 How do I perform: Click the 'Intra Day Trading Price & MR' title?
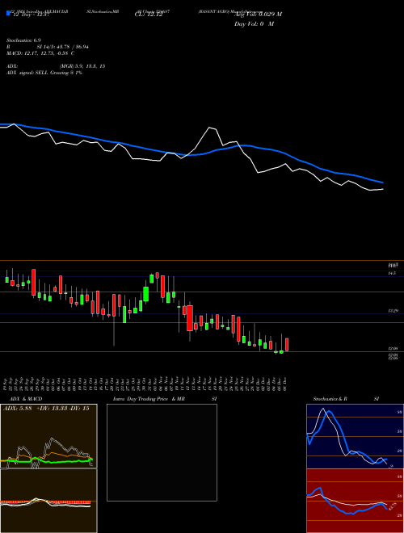pos(149,399)
